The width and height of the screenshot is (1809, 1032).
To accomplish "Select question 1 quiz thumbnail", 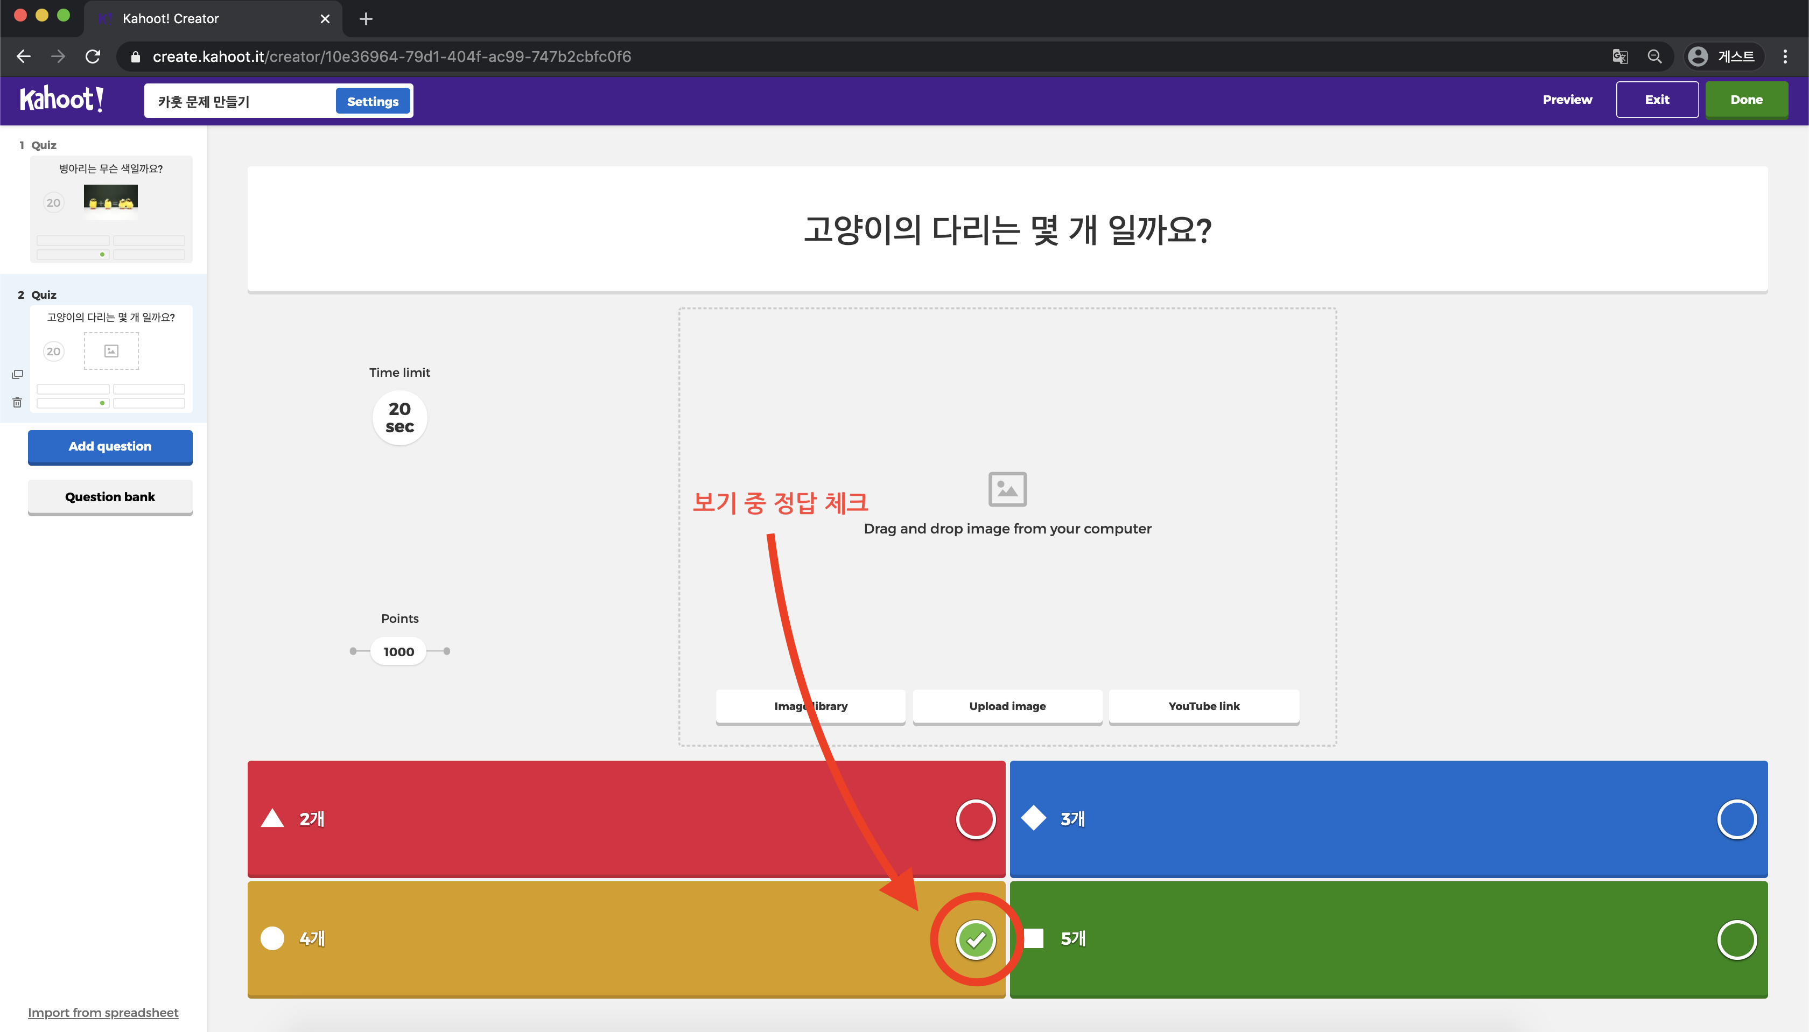I will pyautogui.click(x=111, y=209).
